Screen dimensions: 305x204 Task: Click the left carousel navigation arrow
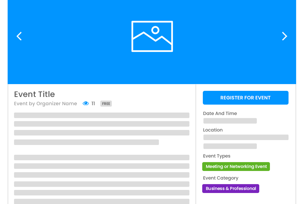pos(19,36)
